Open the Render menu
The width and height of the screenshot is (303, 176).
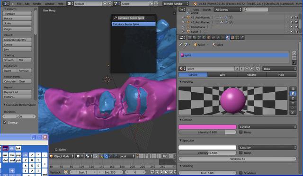coord(37,4)
